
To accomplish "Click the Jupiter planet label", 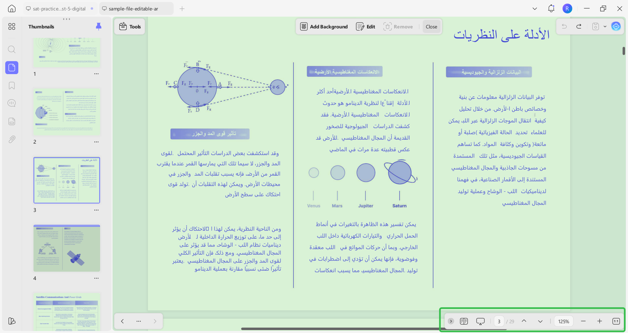I will (x=366, y=206).
